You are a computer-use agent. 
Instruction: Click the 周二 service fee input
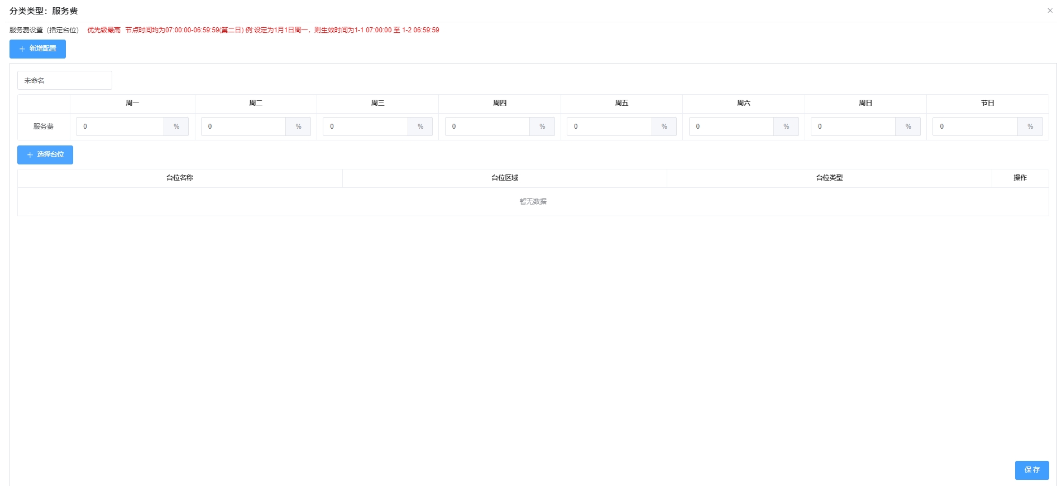pos(243,127)
